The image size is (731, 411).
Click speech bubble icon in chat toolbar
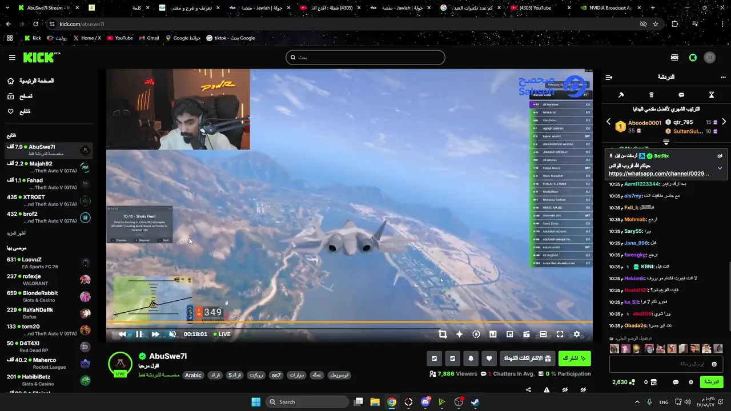681,95
